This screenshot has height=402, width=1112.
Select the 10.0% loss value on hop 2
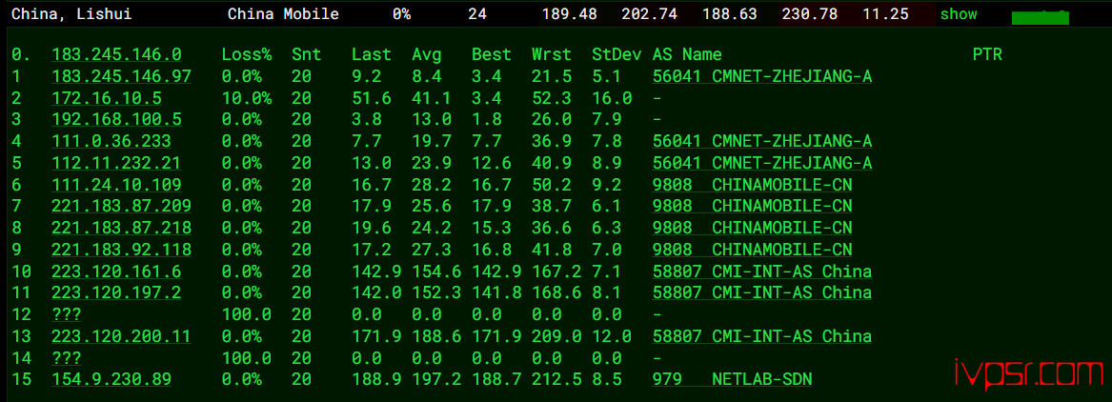[247, 98]
